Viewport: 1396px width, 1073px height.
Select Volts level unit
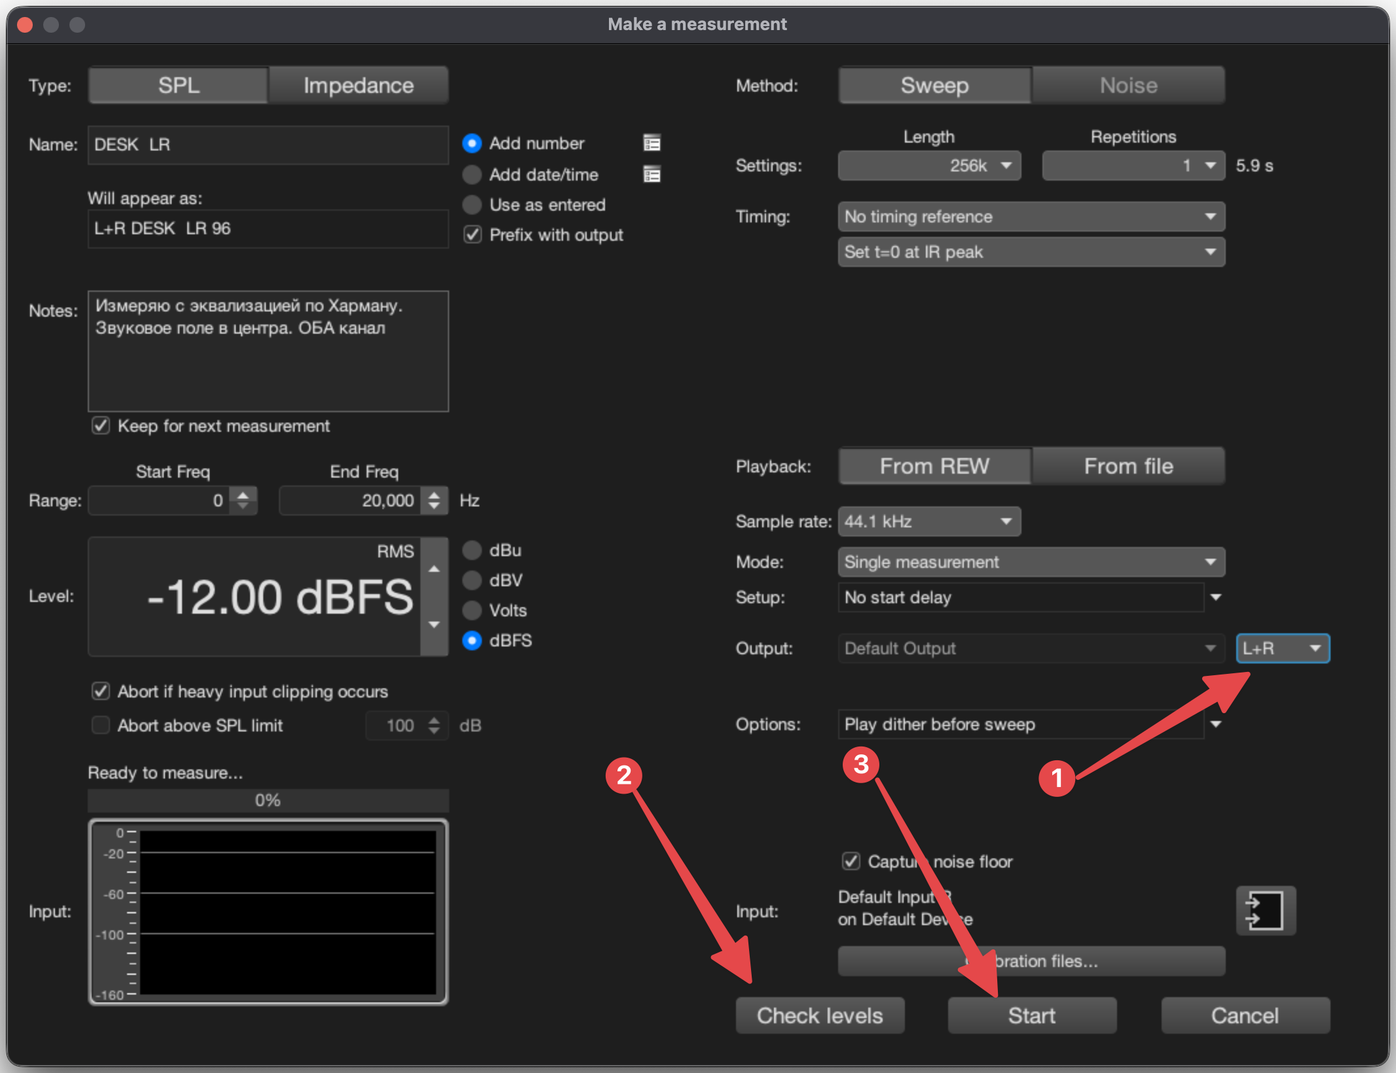pos(471,610)
